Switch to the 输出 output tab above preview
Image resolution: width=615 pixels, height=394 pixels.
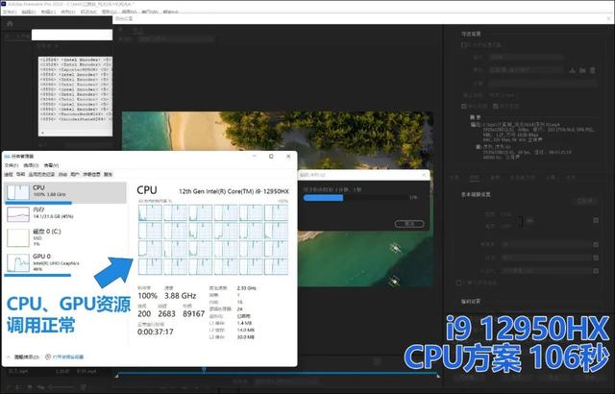(x=137, y=30)
